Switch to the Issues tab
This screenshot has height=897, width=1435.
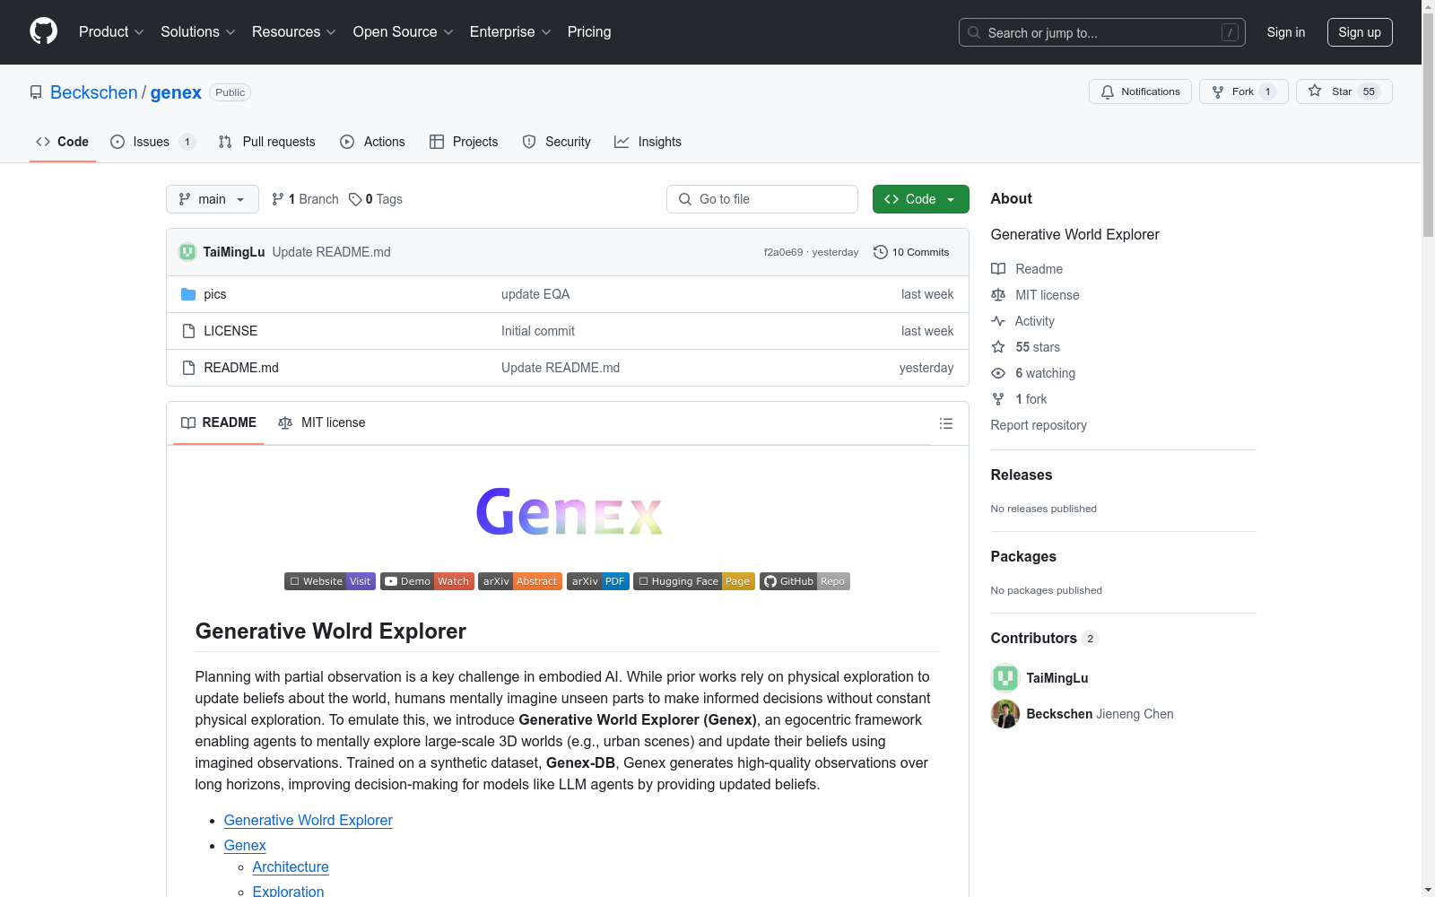152,142
